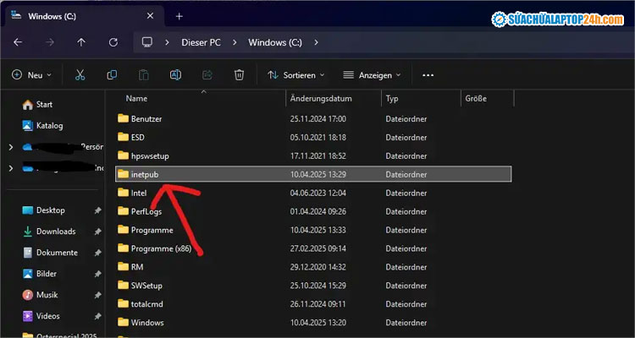Click folder icon of SWSetup row

pos(123,285)
